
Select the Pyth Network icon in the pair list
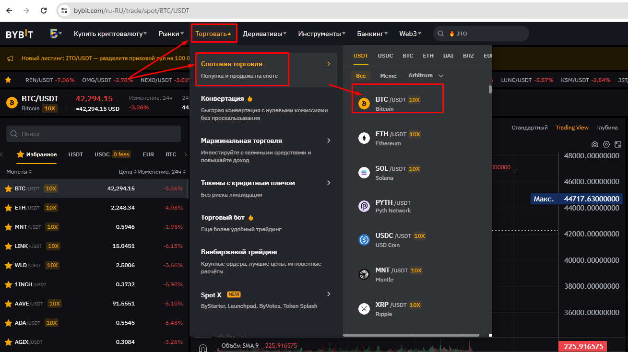coord(364,206)
